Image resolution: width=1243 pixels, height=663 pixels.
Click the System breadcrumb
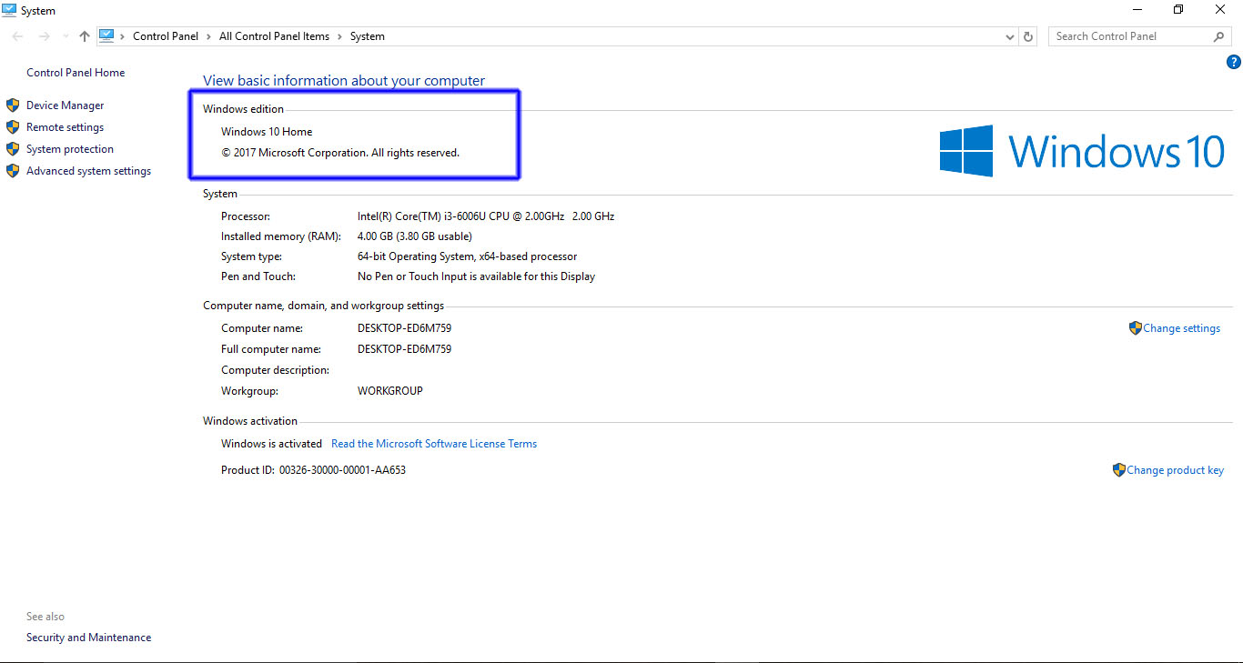pyautogui.click(x=368, y=36)
